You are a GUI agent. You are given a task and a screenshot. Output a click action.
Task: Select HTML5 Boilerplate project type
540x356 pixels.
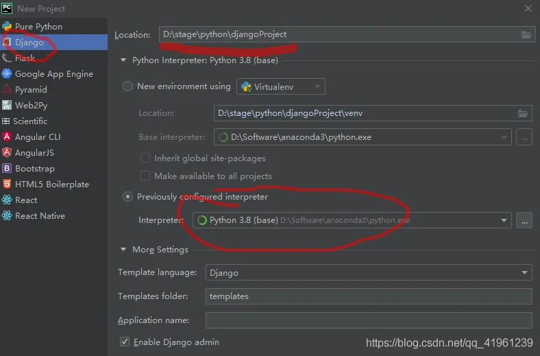(x=53, y=185)
